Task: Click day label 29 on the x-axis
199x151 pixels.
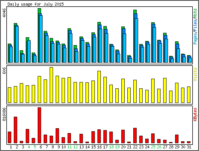Action: point(177,147)
